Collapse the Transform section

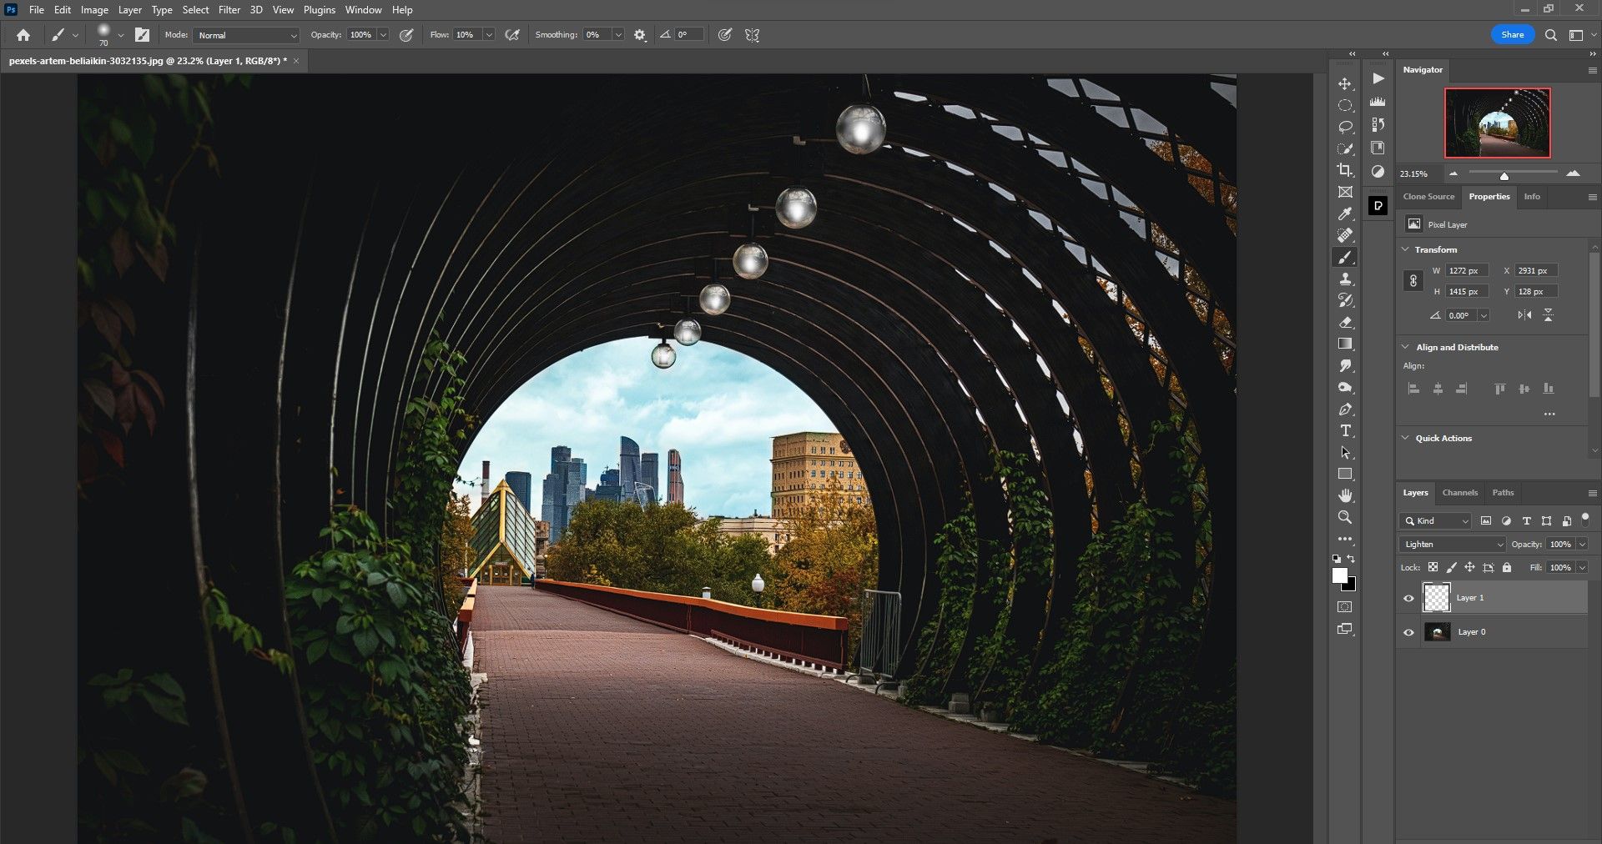tap(1406, 249)
